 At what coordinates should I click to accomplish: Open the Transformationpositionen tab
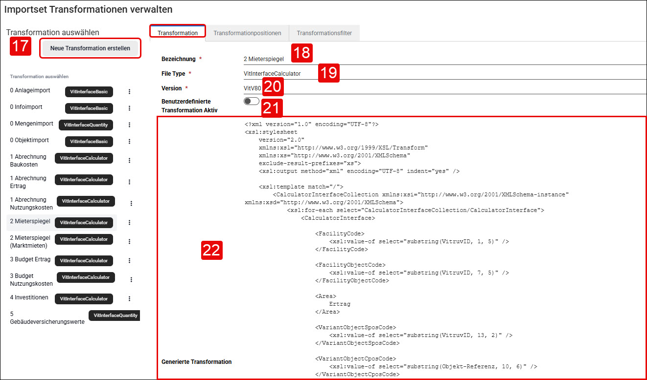pyautogui.click(x=247, y=33)
